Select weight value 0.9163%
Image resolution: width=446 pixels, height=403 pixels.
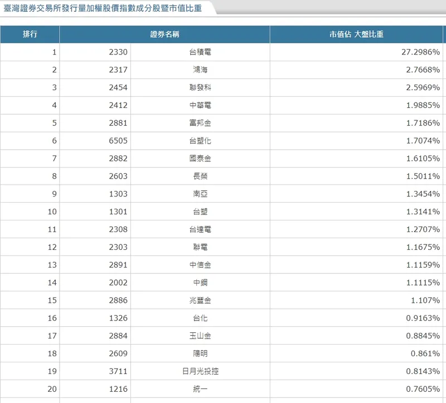click(423, 318)
